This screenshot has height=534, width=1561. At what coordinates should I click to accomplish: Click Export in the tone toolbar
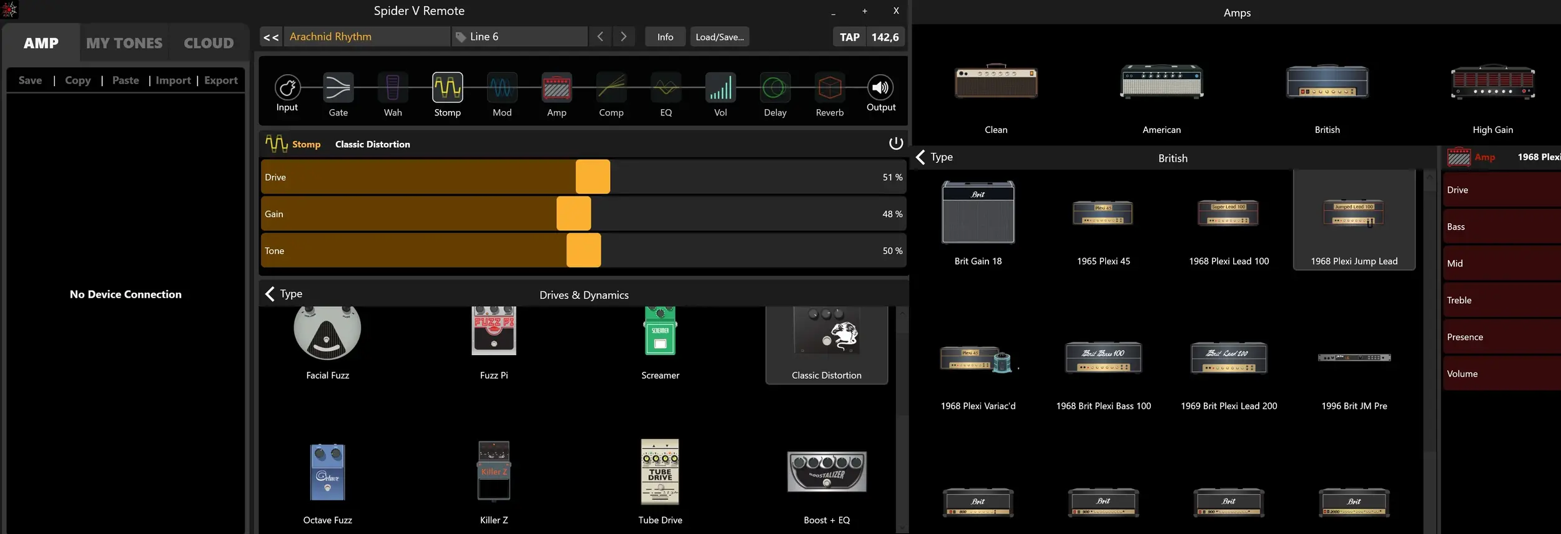221,80
